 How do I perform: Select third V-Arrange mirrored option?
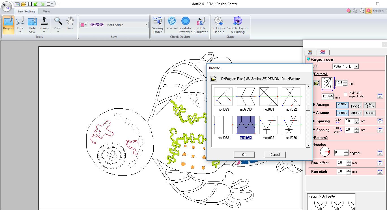[369, 113]
